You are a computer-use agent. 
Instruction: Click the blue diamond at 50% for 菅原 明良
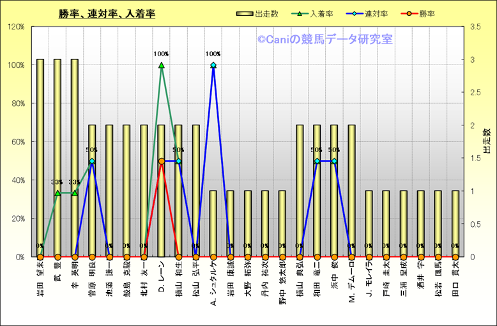point(92,161)
